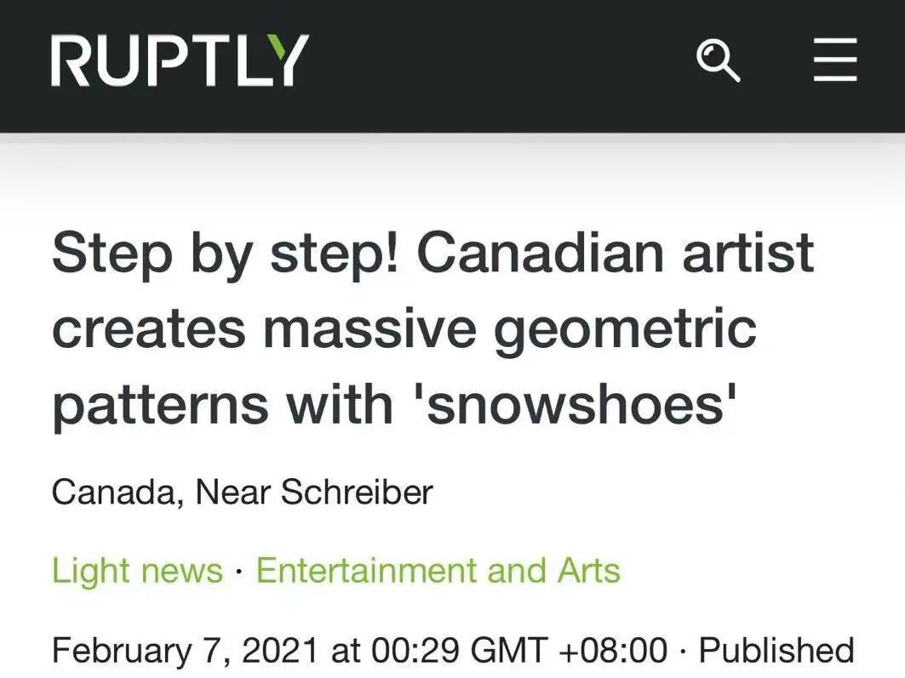Screen dimensions: 905x678
Task: Open the hamburger menu icon
Action: 834,61
